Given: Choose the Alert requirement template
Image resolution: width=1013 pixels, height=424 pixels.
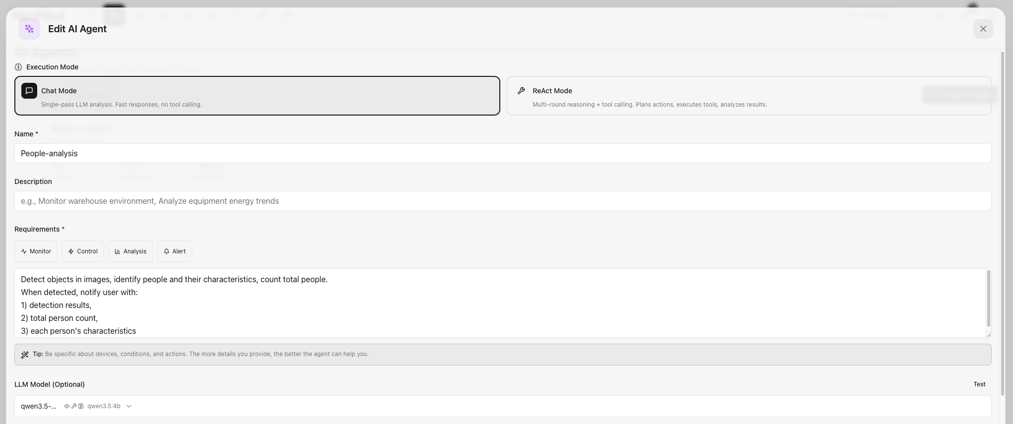Looking at the screenshot, I should [x=175, y=251].
